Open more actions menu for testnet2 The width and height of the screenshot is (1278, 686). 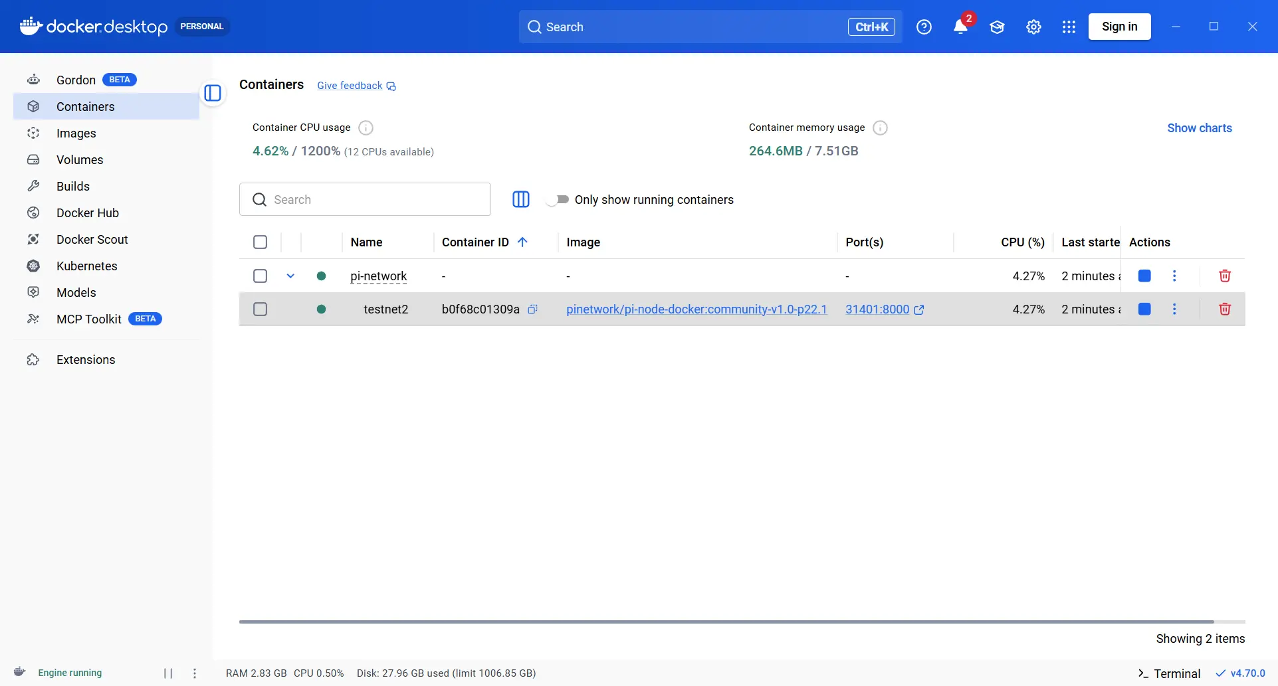(x=1174, y=309)
